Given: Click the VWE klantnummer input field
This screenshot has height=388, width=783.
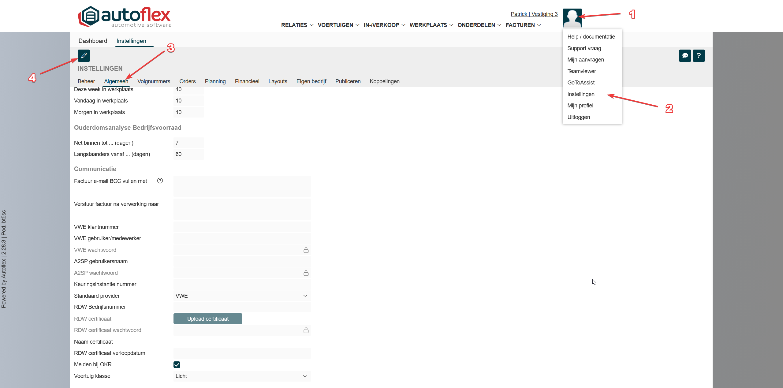Looking at the screenshot, I should [242, 227].
